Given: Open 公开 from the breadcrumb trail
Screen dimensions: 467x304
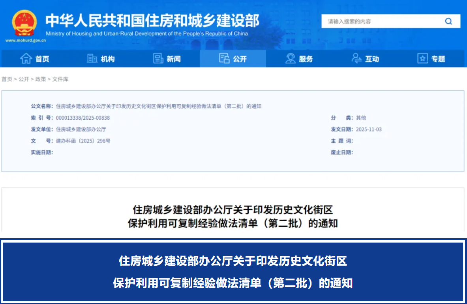Looking at the screenshot, I should pos(24,79).
